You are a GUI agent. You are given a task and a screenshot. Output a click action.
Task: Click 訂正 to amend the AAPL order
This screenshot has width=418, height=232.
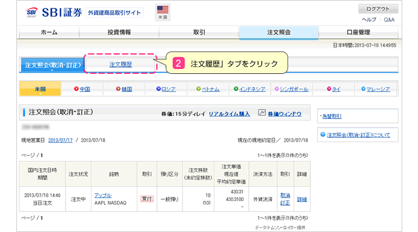pos(285,203)
